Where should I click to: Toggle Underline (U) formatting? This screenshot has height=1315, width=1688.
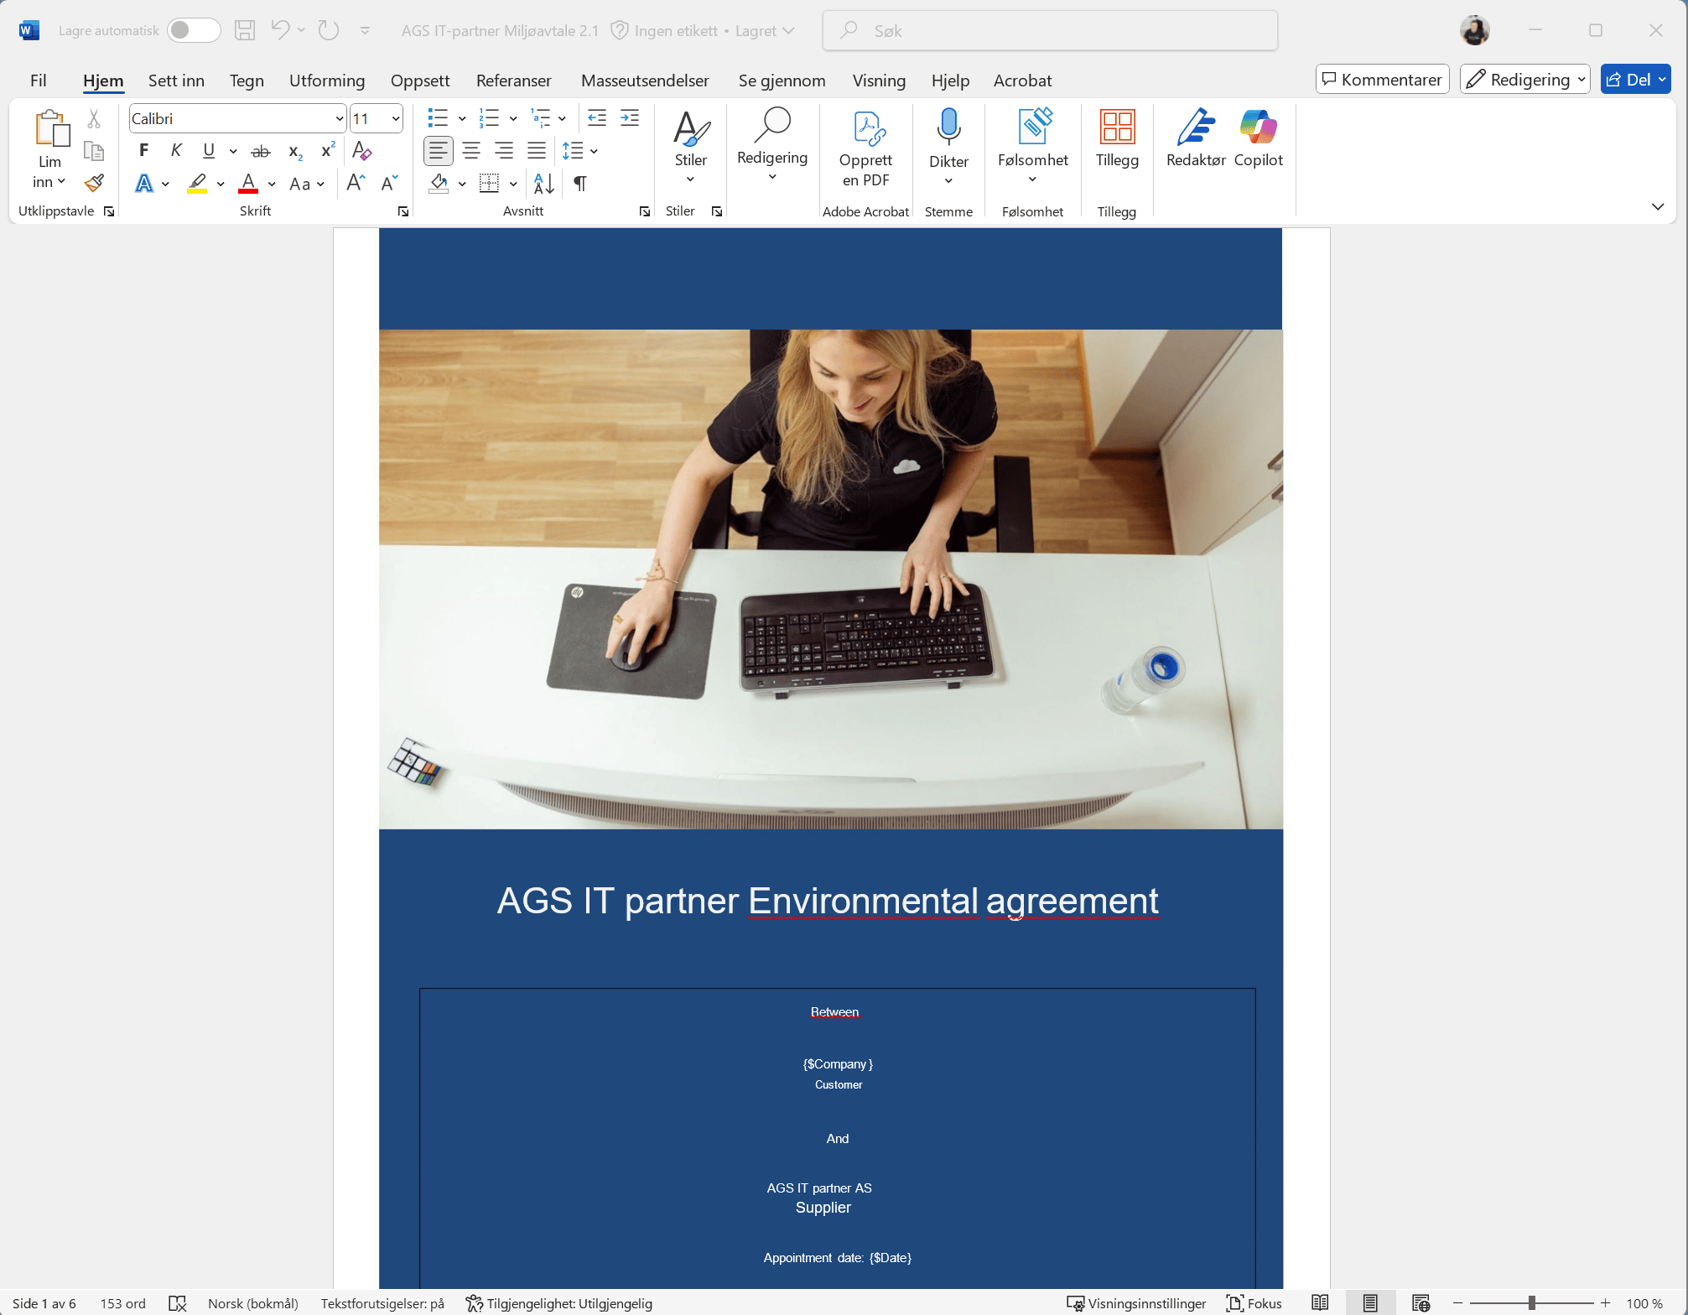click(x=209, y=151)
